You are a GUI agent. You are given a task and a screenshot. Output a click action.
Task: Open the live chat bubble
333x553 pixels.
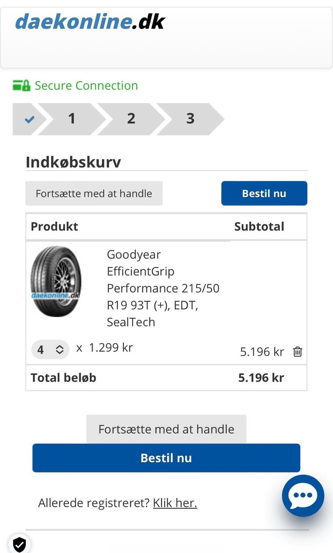[303, 495]
